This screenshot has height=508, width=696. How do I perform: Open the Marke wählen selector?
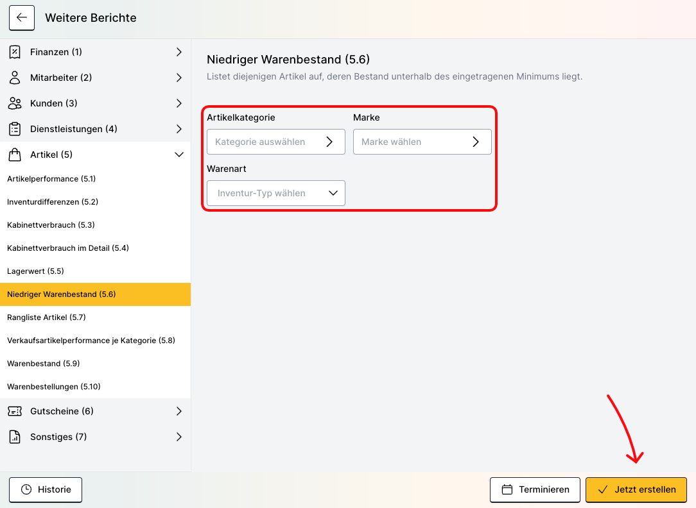click(422, 142)
